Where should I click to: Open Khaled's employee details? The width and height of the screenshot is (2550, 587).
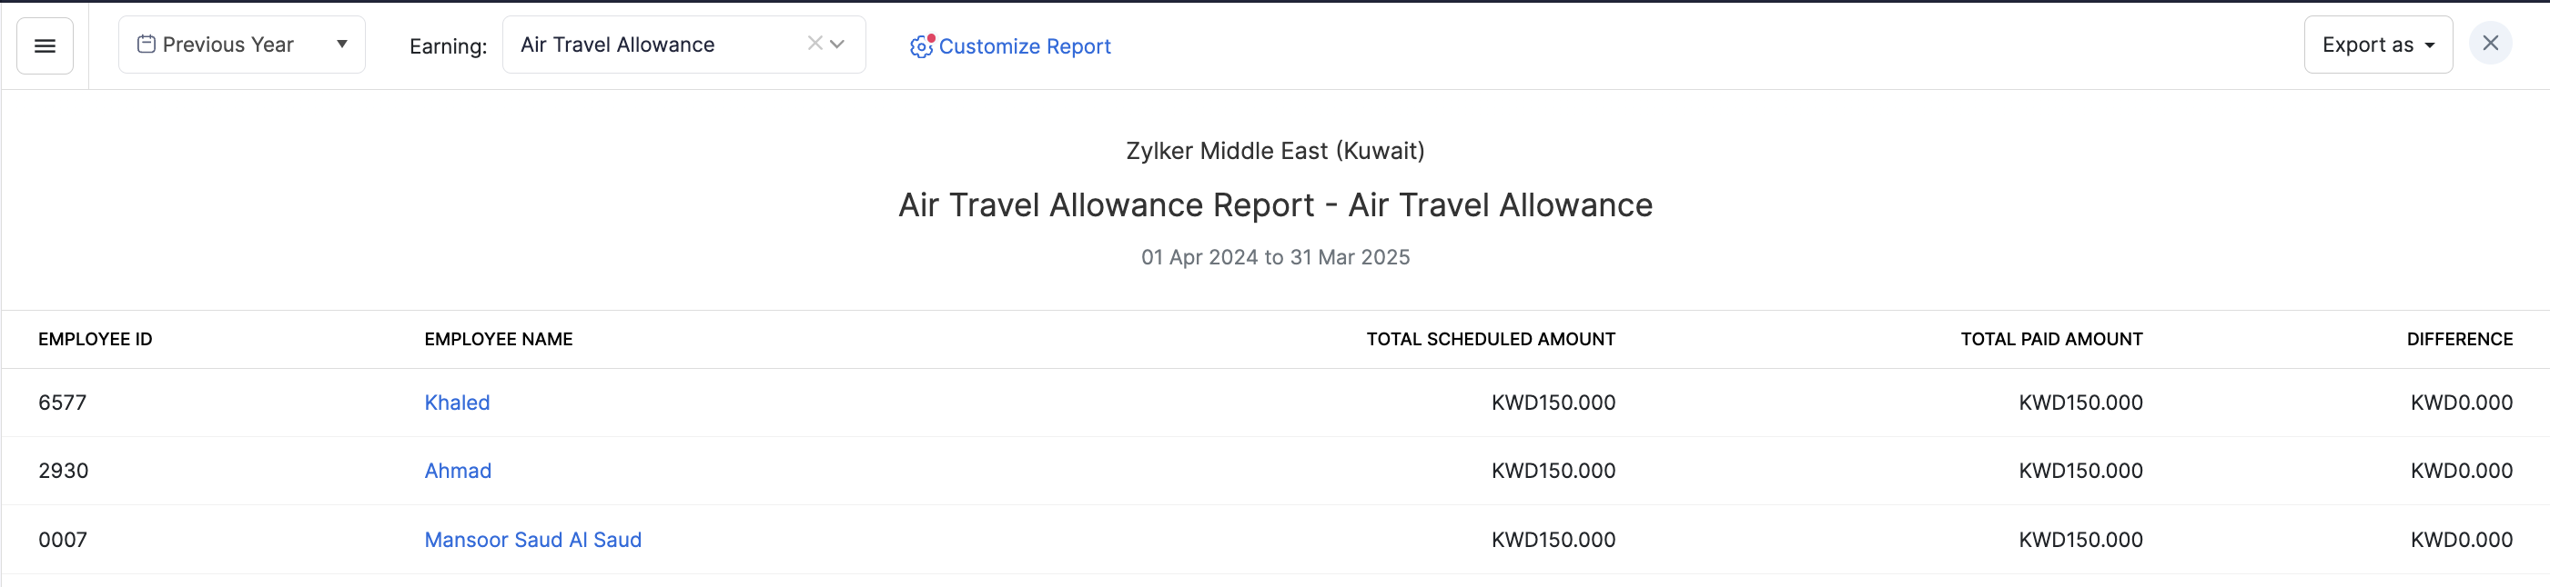456,403
